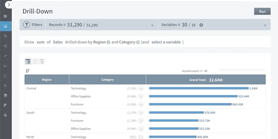The height and width of the screenshot is (139, 278).
Task: Remove Region drill-down variable
Action: point(108,42)
